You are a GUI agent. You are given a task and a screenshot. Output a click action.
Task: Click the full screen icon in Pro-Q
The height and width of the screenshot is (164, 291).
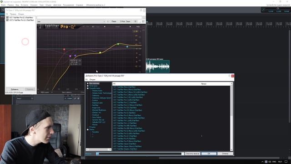144,27
